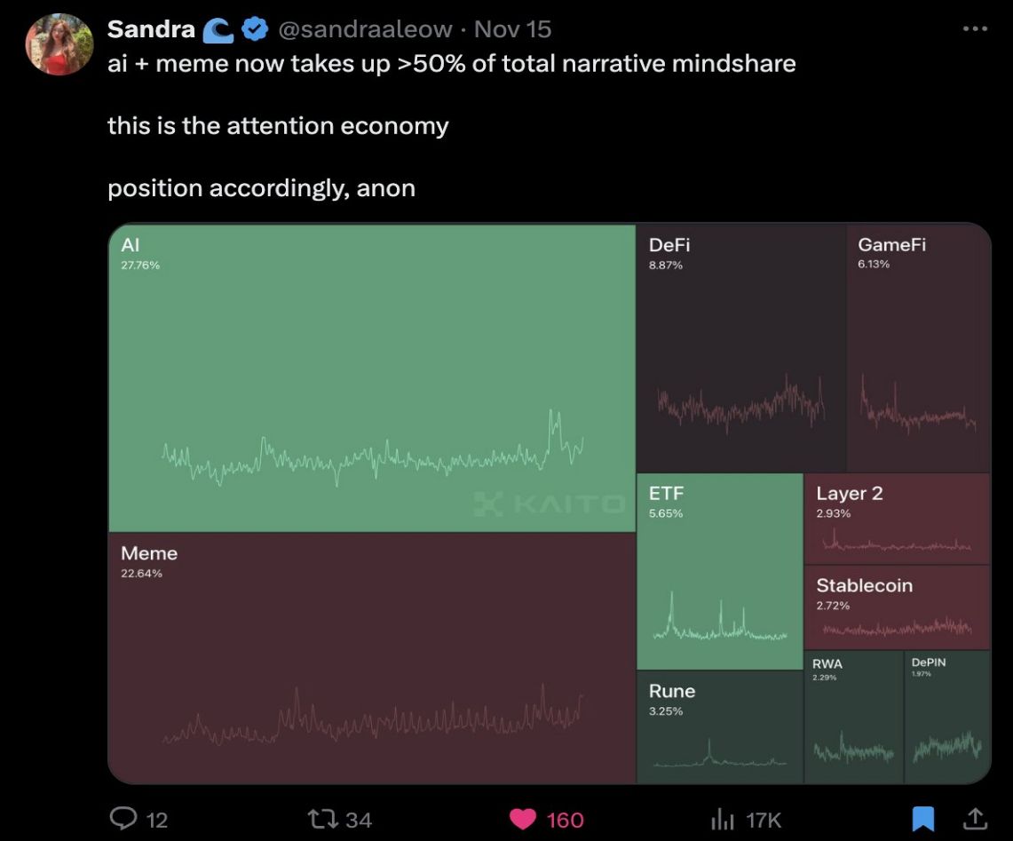Click the Layer 2 tile
1013x841 pixels.
[897, 520]
